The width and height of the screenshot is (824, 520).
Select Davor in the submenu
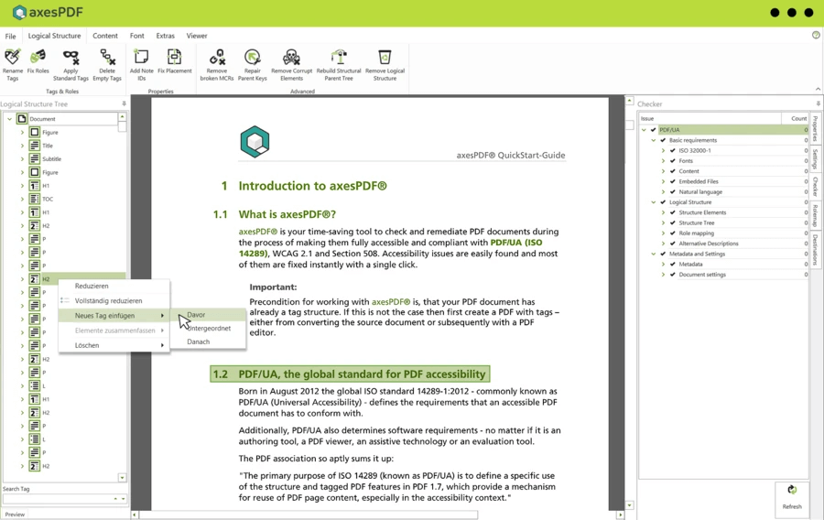[x=209, y=315]
